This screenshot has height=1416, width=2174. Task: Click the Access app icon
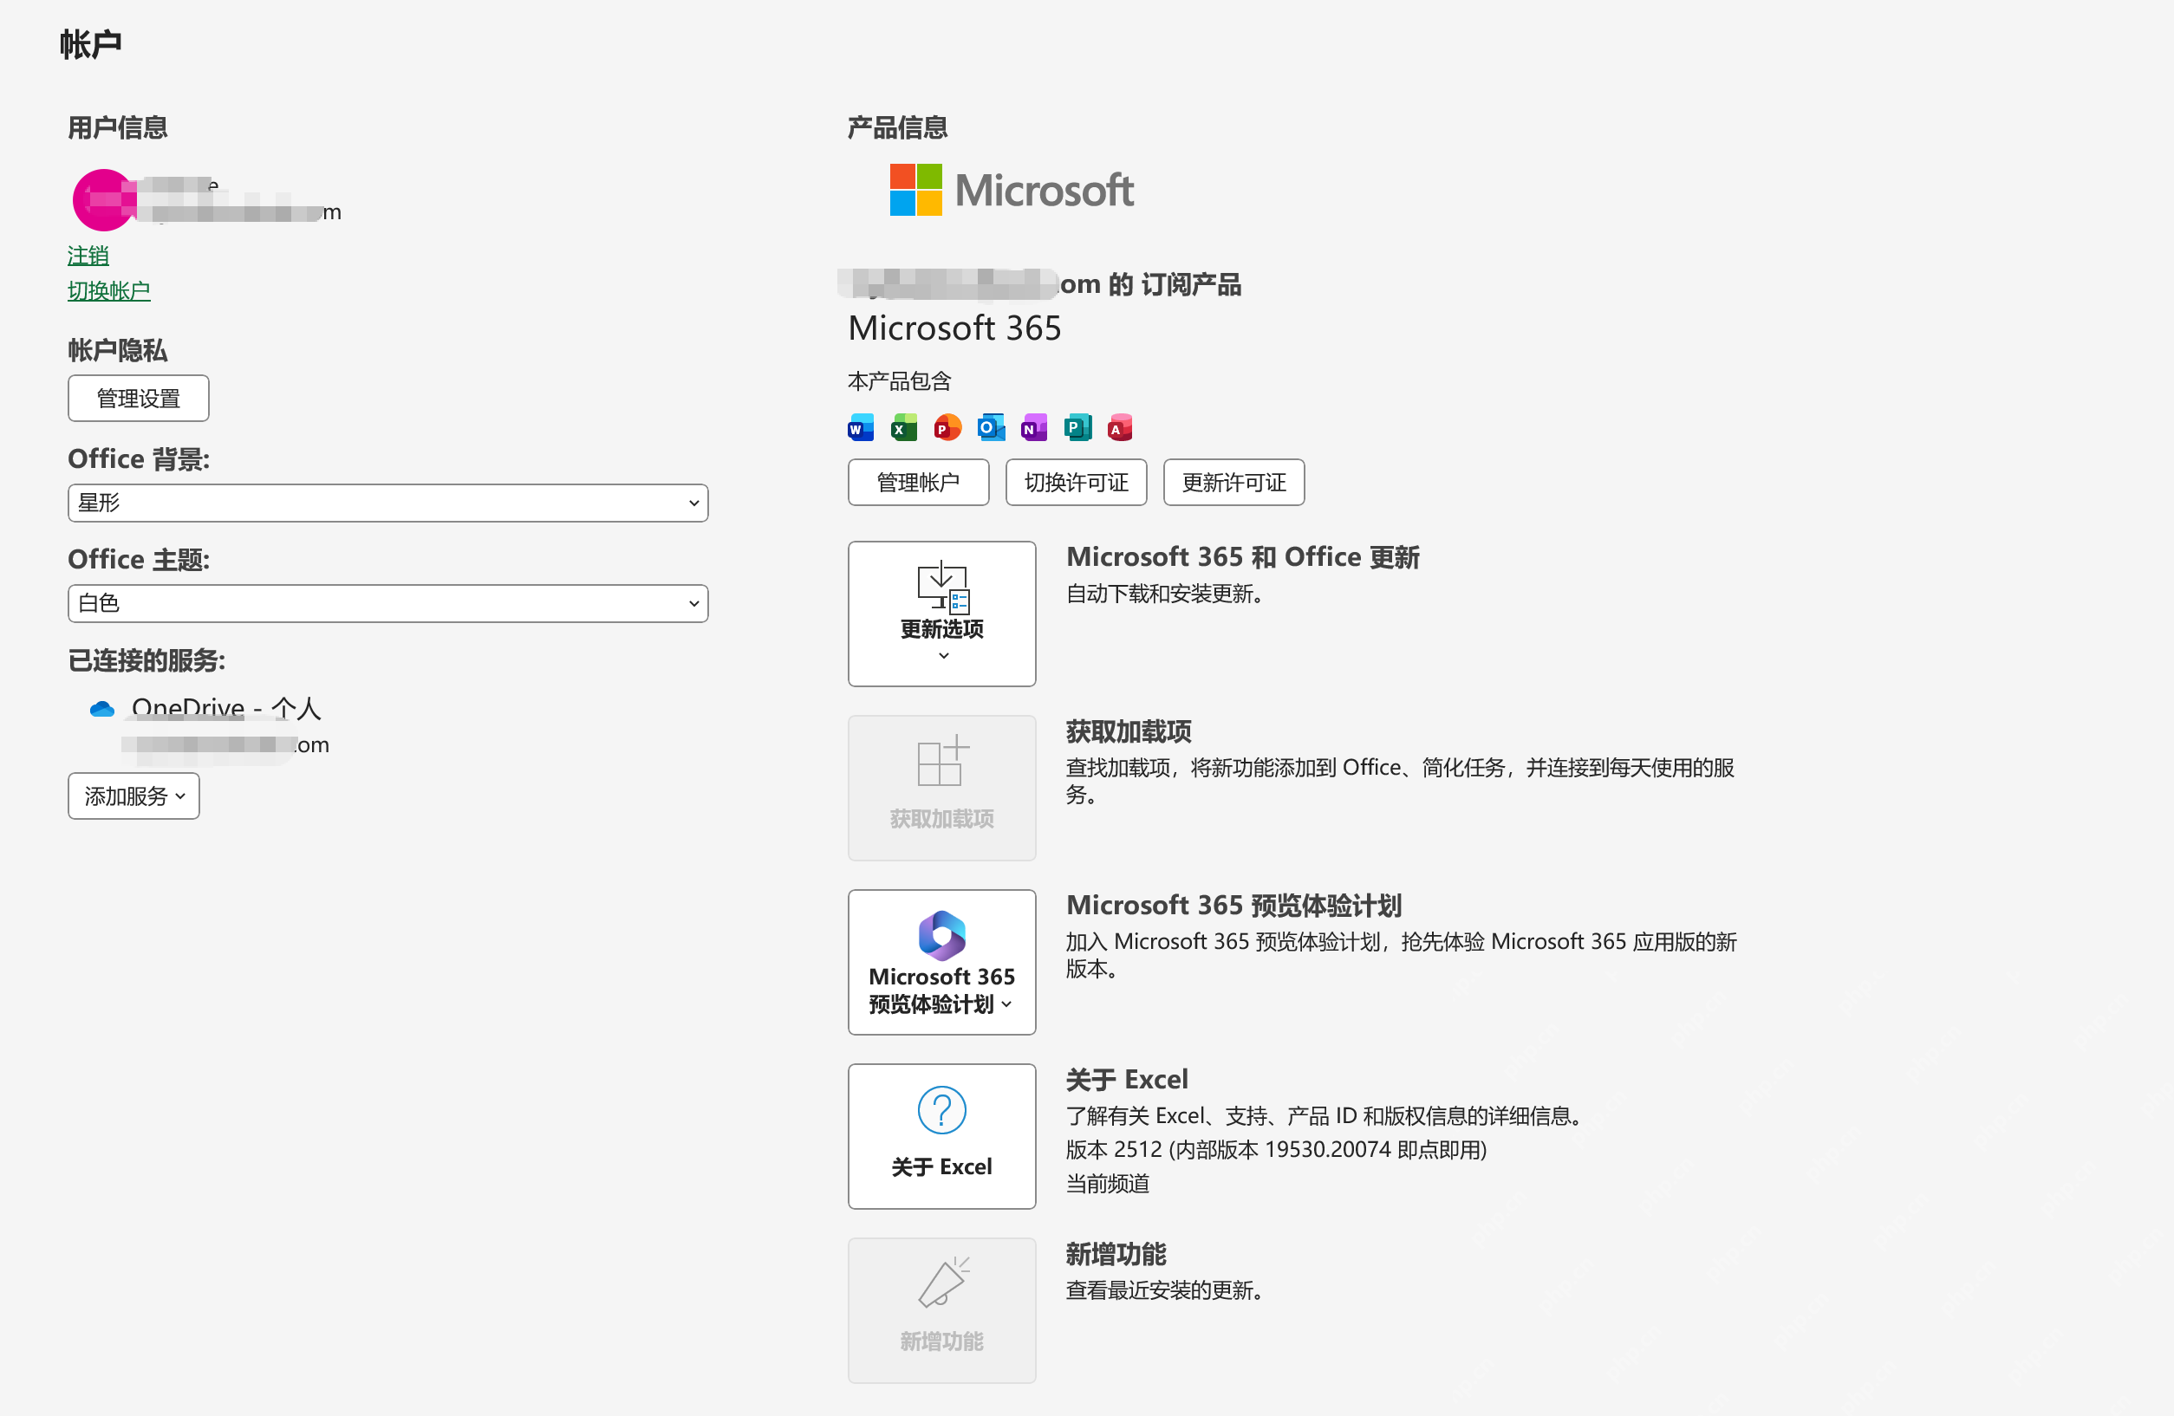1120,427
